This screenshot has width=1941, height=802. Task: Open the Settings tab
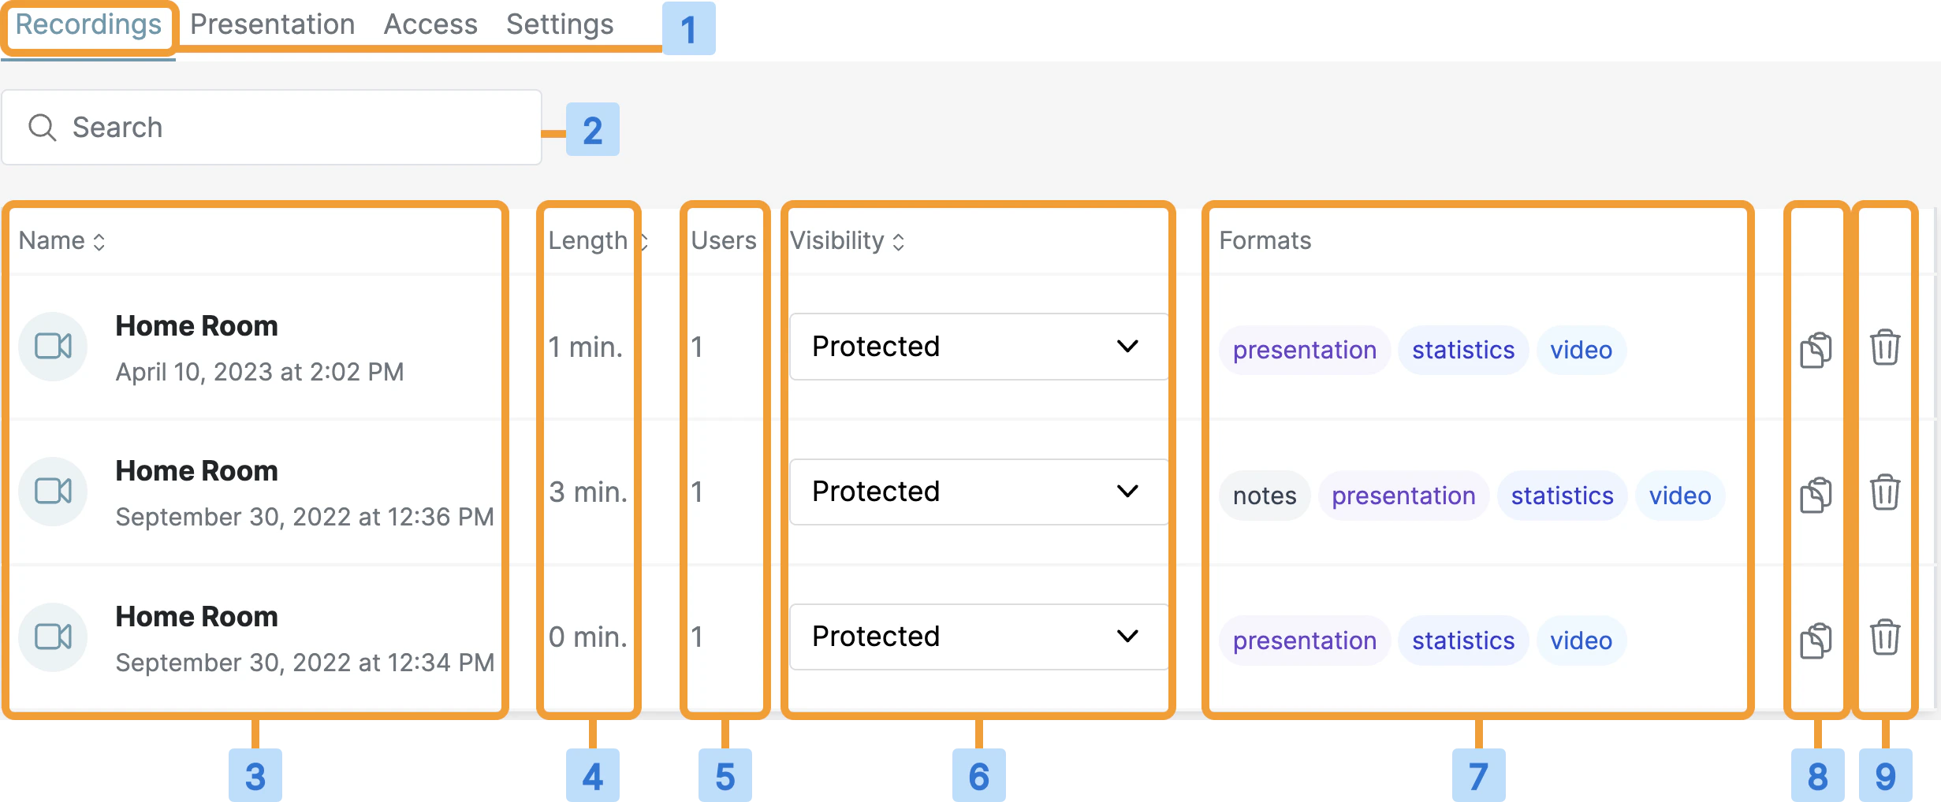pyautogui.click(x=560, y=24)
